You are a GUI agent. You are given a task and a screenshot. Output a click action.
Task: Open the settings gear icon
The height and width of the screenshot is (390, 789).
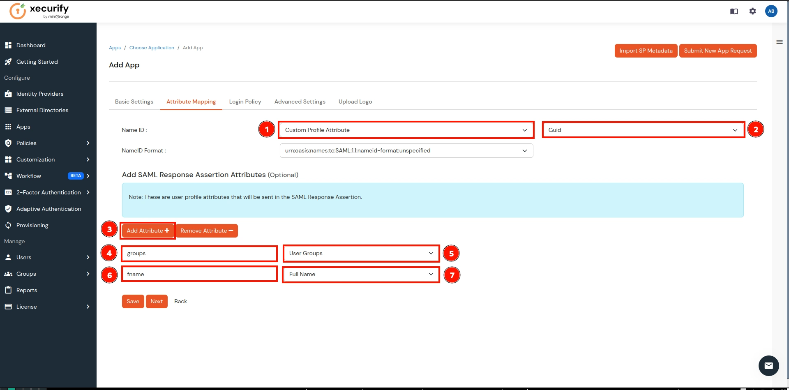[x=752, y=11]
